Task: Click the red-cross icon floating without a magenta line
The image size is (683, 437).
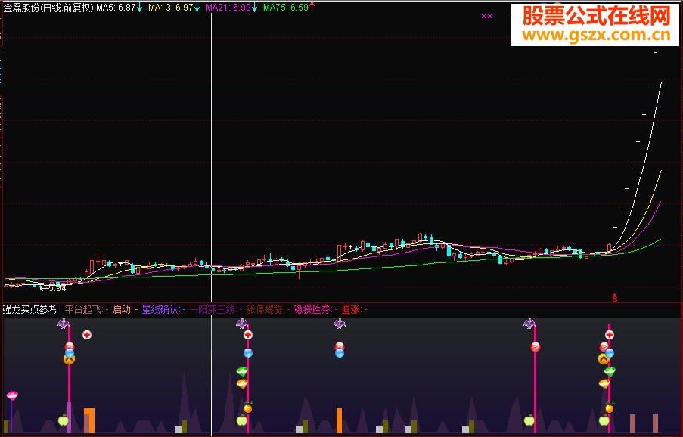Action: (87, 335)
